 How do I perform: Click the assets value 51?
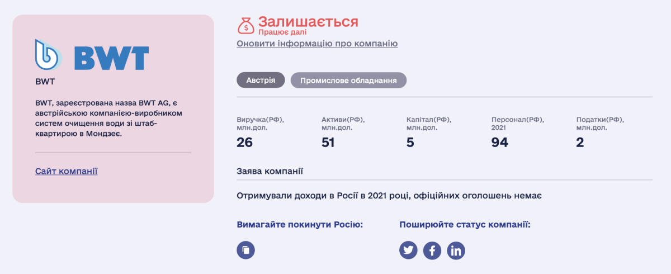(x=328, y=143)
